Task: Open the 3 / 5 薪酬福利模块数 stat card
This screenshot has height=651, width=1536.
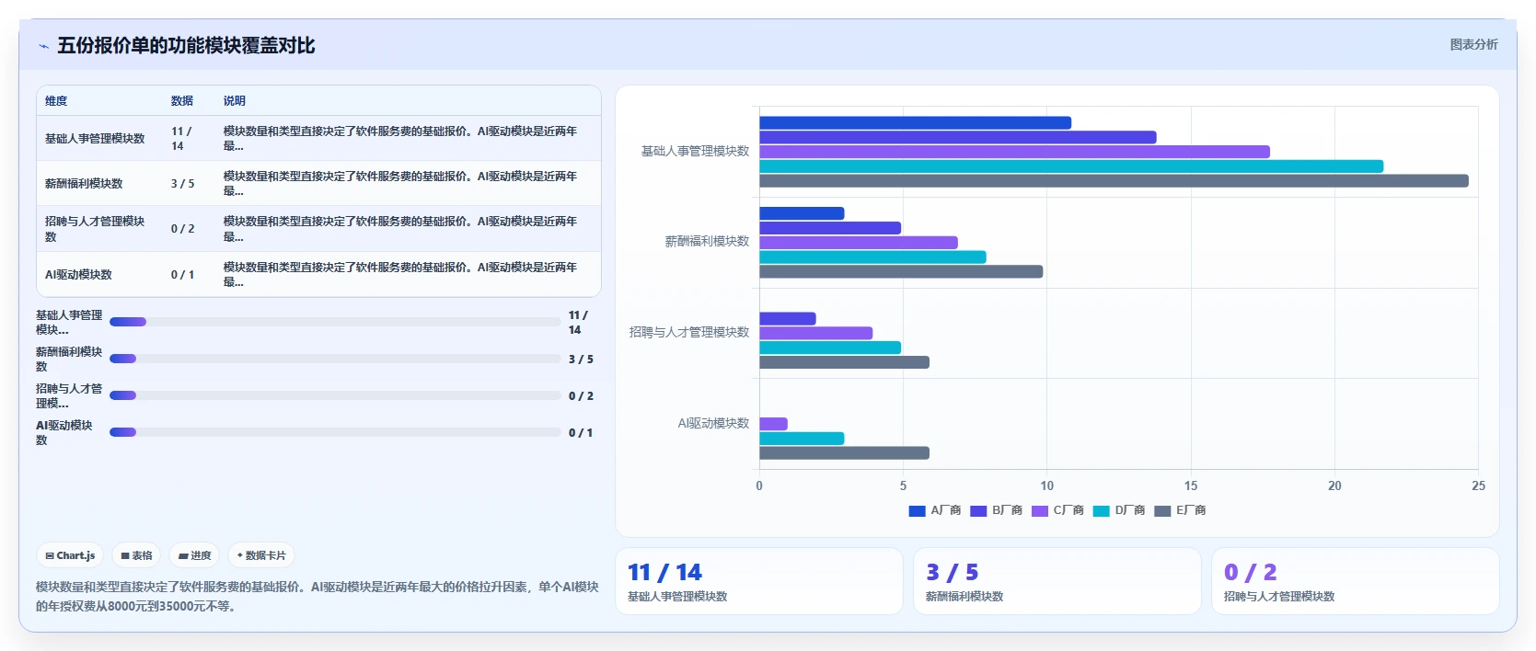Action: [x=1057, y=581]
